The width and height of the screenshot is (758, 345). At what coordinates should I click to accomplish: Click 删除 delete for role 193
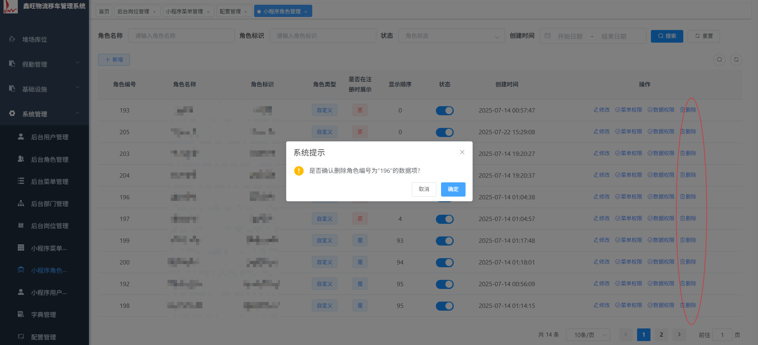click(x=688, y=110)
